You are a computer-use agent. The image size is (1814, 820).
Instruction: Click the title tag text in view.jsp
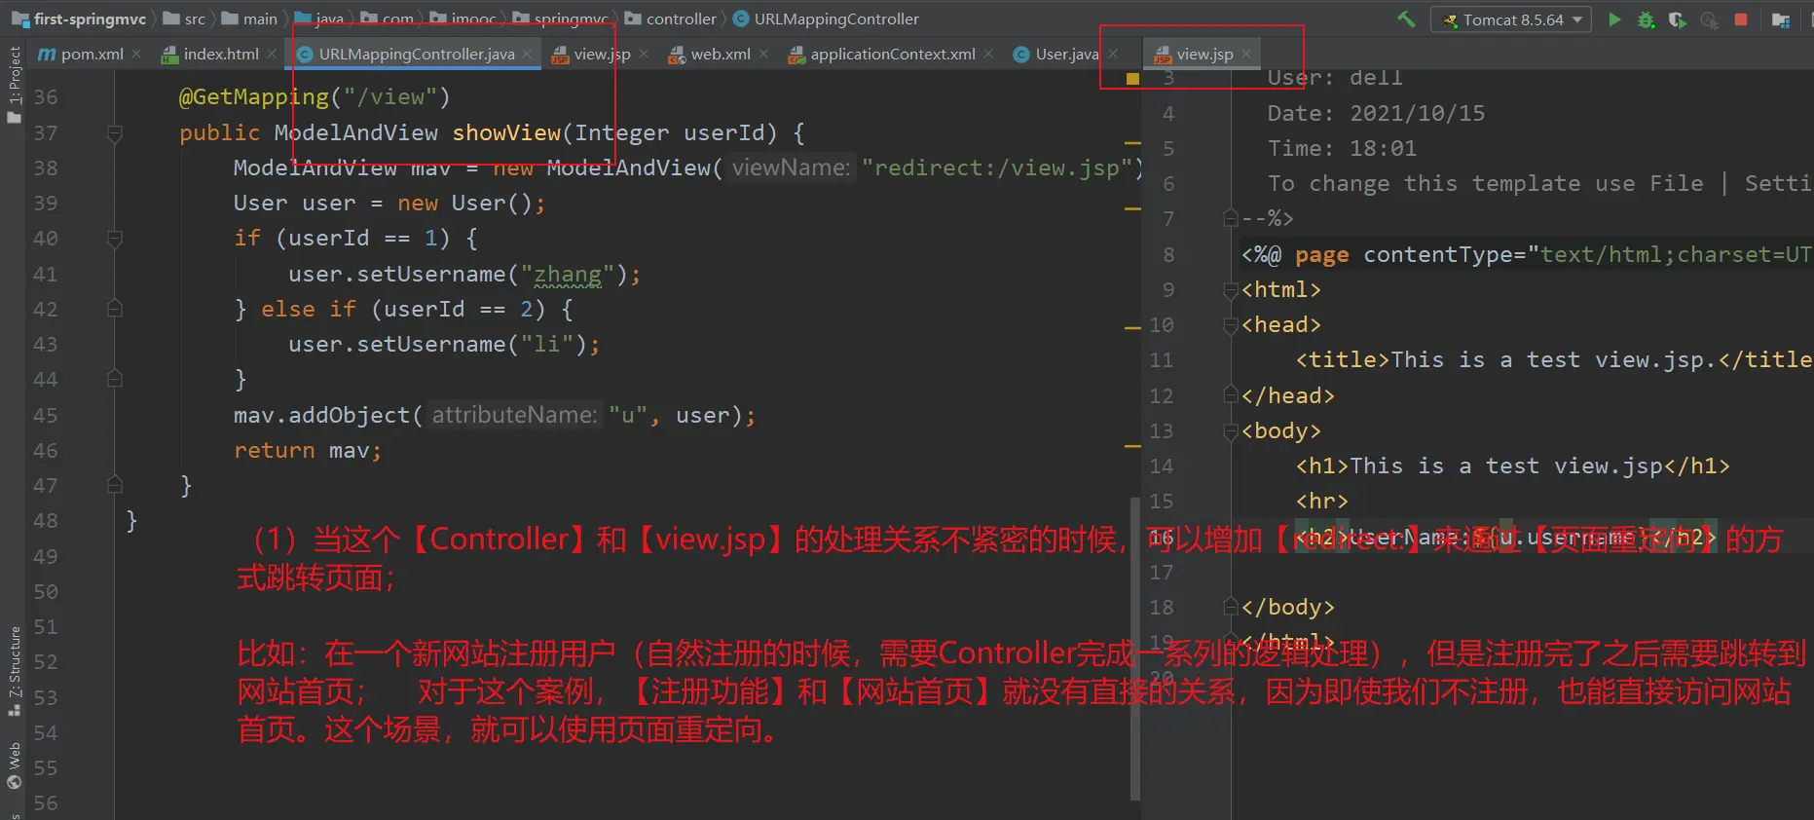(1553, 360)
